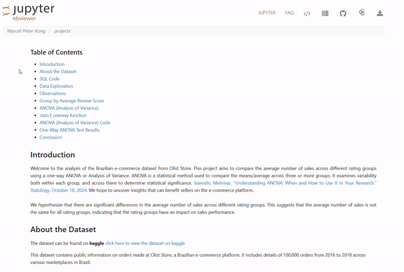Download the notebook via download icon

[x=380, y=14]
